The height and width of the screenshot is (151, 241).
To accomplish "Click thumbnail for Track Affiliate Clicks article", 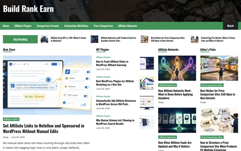I will click(x=147, y=63).
